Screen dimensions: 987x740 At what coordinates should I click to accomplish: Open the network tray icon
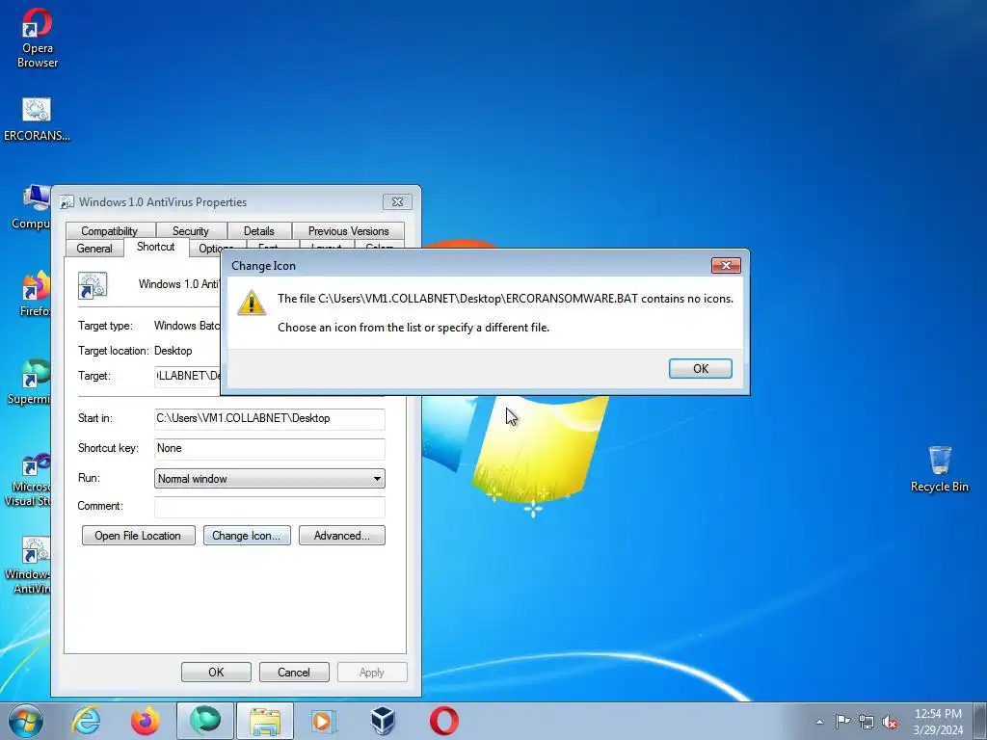(867, 722)
